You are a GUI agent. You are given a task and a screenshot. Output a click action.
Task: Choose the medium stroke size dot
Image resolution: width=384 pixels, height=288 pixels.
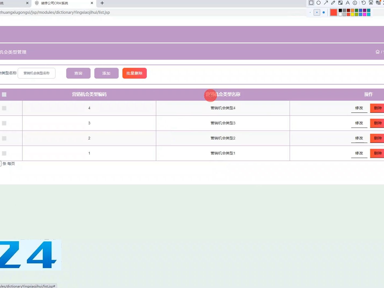(317, 12)
